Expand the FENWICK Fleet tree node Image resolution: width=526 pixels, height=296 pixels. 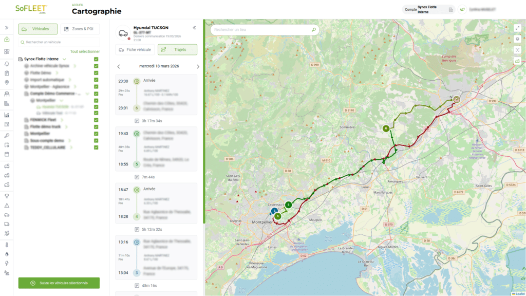[x=62, y=120]
